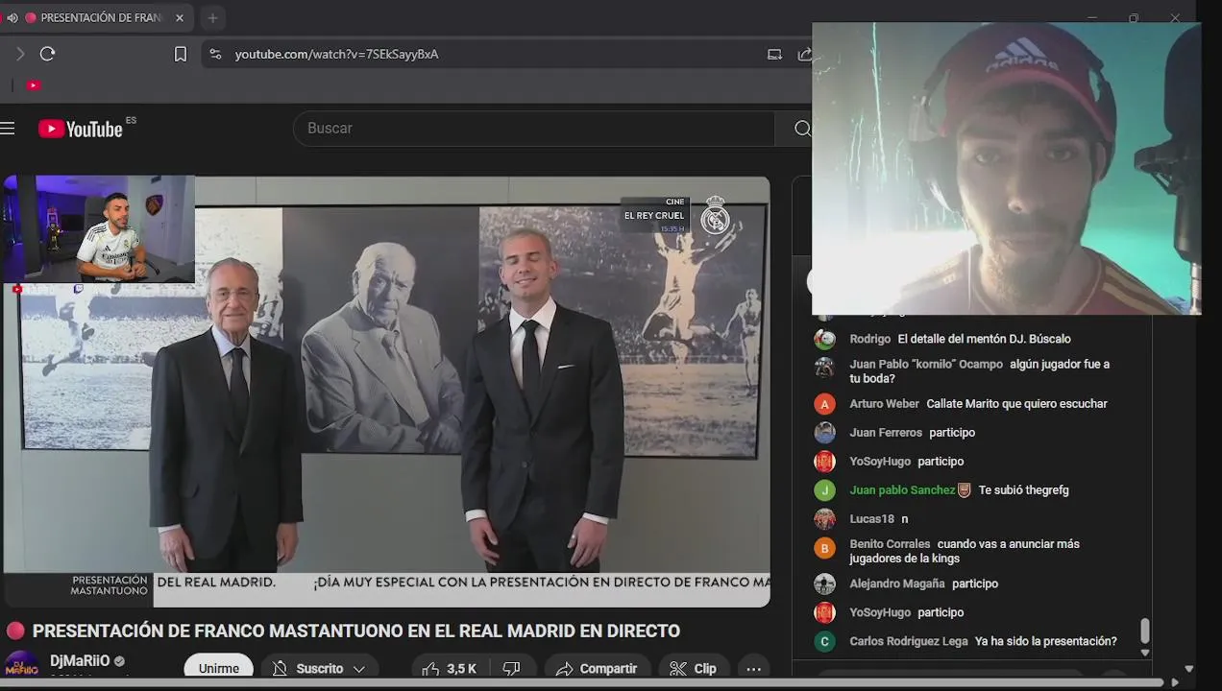Viewport: 1222px width, 691px height.
Task: Open the YouTube hamburger guide menu
Action: click(x=8, y=129)
